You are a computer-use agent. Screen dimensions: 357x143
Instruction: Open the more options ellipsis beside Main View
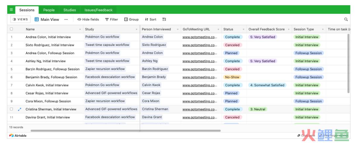click(x=66, y=19)
